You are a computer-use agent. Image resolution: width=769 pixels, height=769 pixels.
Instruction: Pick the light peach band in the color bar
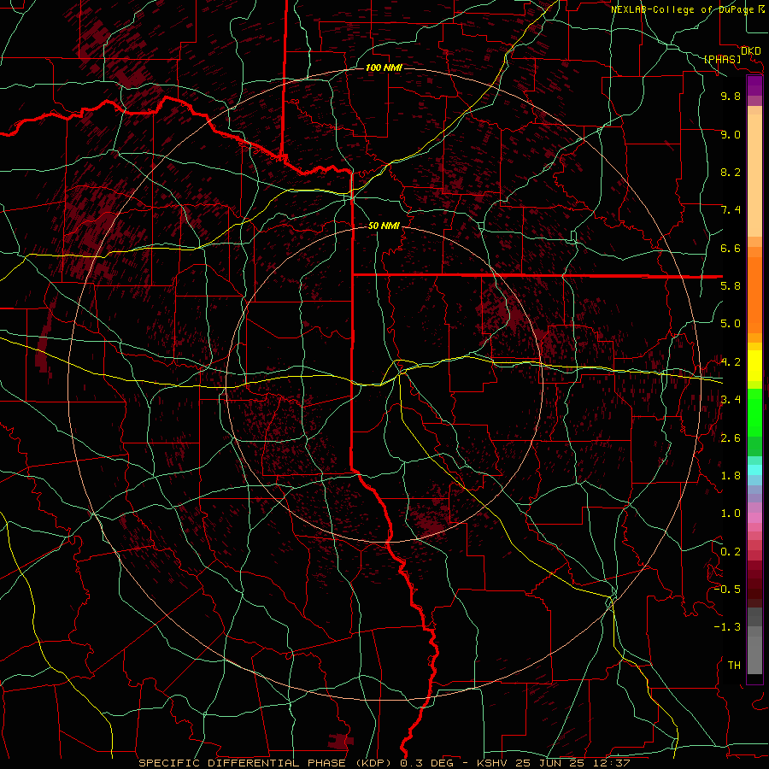[754, 175]
